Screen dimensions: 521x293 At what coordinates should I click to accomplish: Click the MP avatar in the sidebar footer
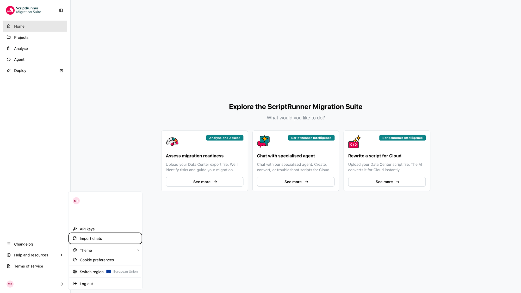pos(10,284)
